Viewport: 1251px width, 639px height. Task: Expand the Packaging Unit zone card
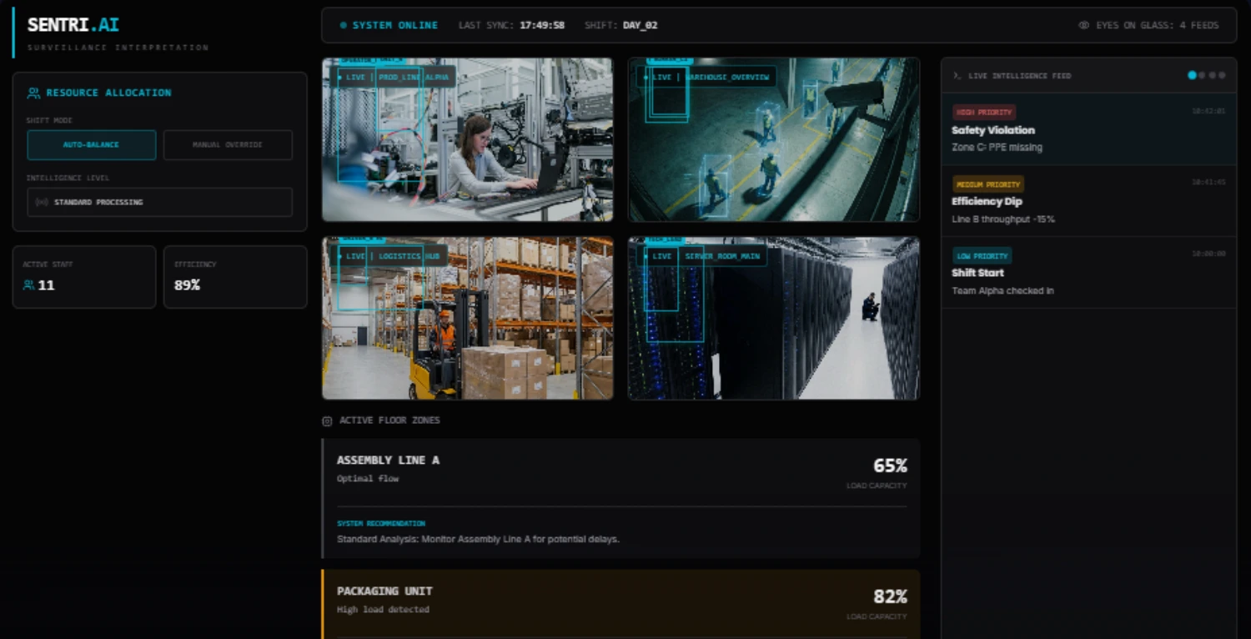[x=620, y=600]
